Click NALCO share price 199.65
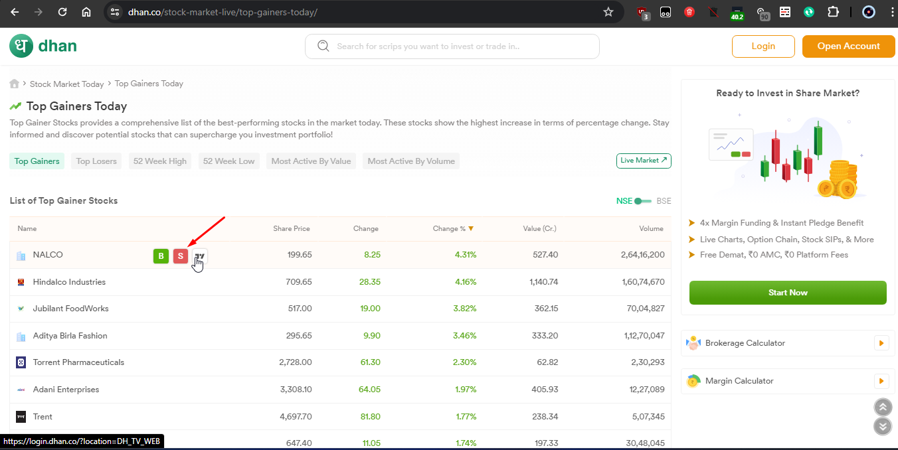Screen dimensions: 898x450 300,255
